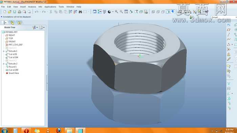
Task: Copy the selected feature
Action: click(x=56, y=12)
